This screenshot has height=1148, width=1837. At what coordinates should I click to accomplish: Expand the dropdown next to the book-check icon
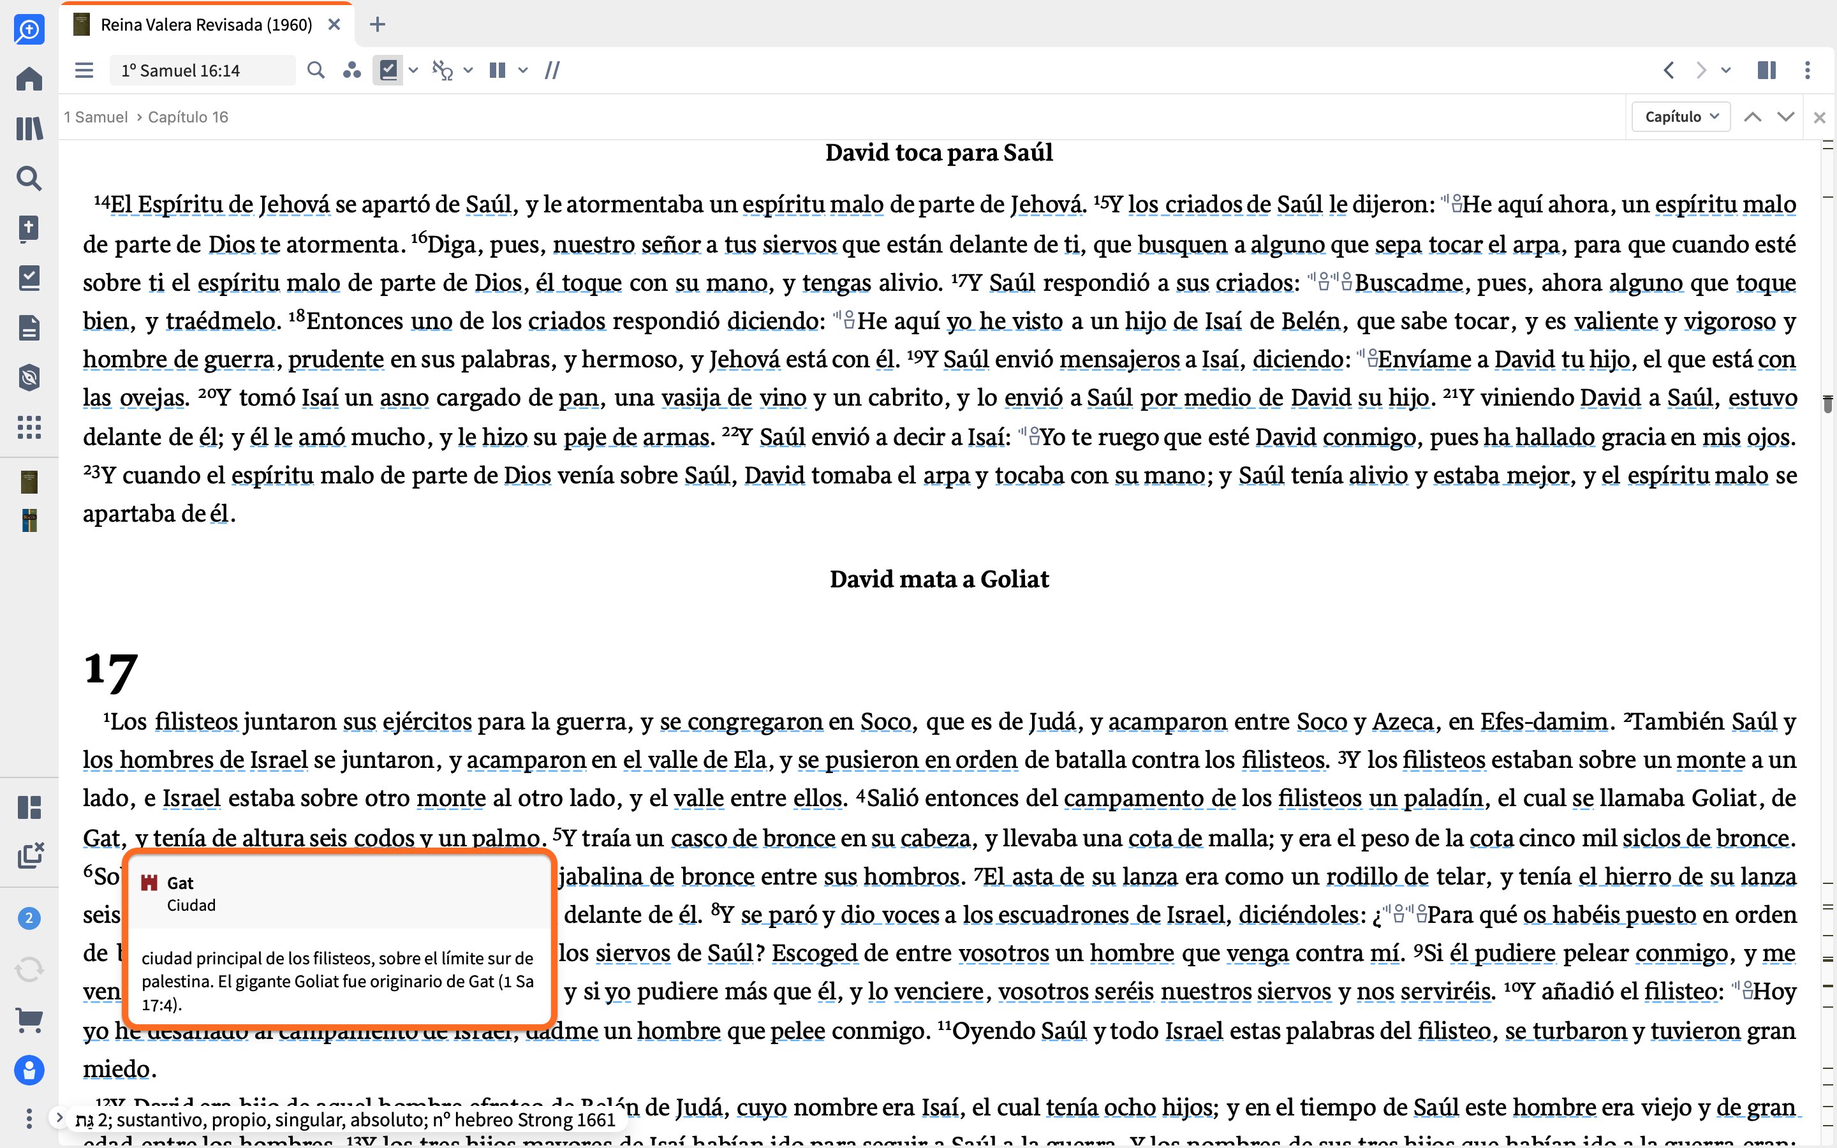(413, 71)
